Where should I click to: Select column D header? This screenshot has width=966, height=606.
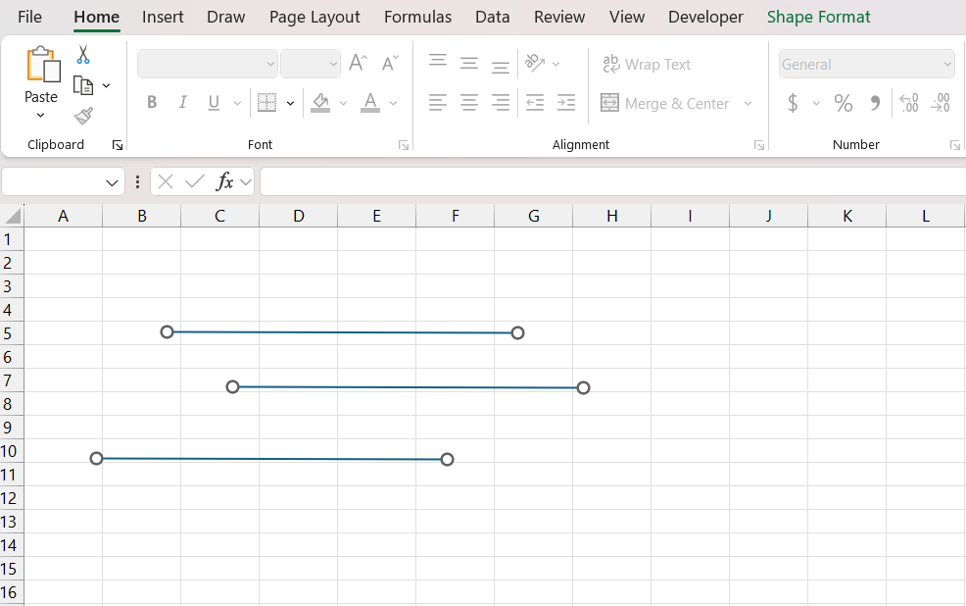coord(298,216)
